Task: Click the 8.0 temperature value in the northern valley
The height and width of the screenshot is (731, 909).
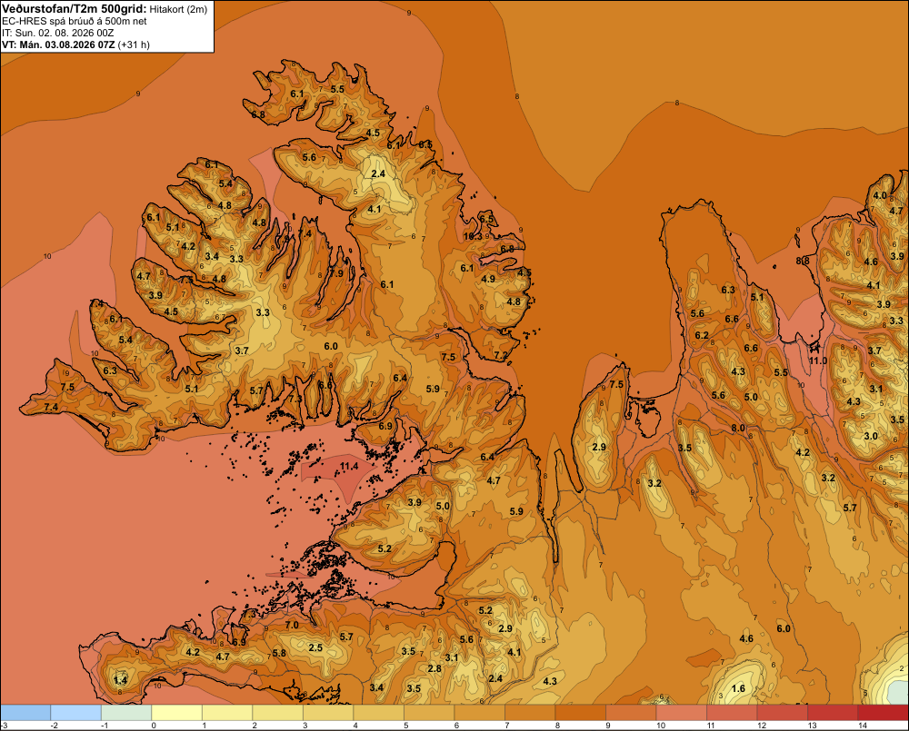Action: (738, 428)
